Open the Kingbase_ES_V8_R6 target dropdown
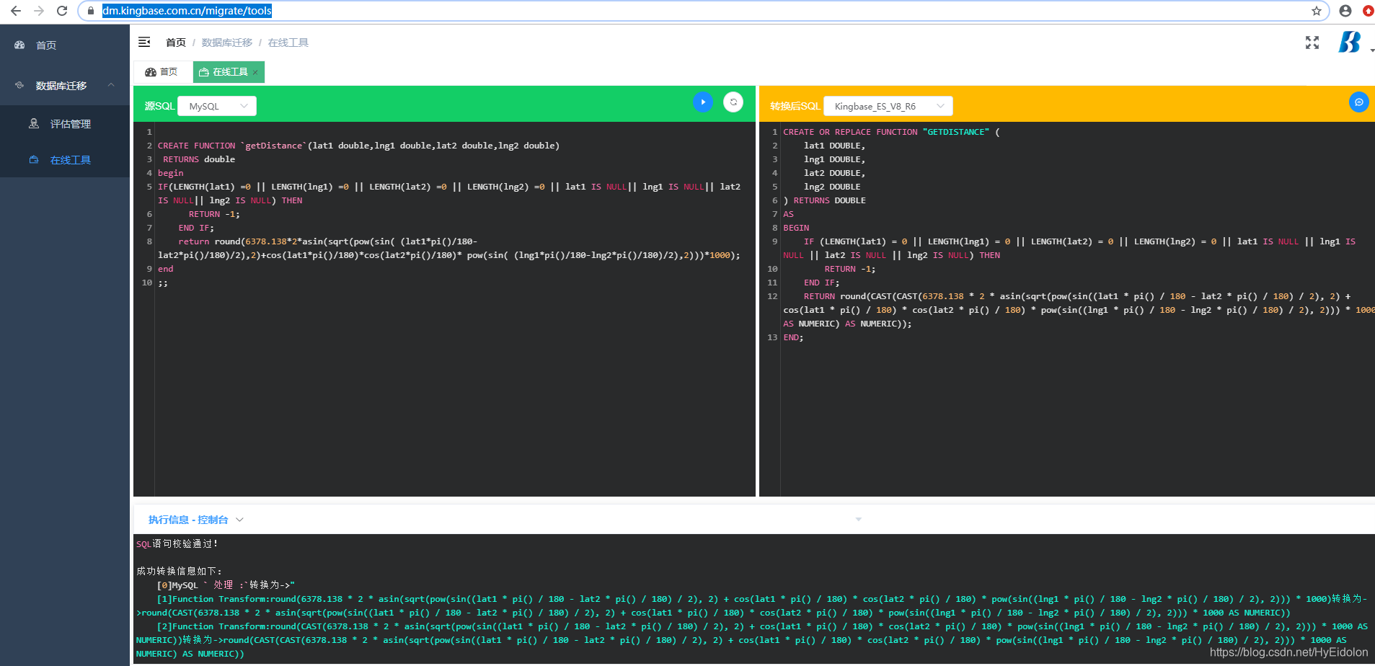 888,106
